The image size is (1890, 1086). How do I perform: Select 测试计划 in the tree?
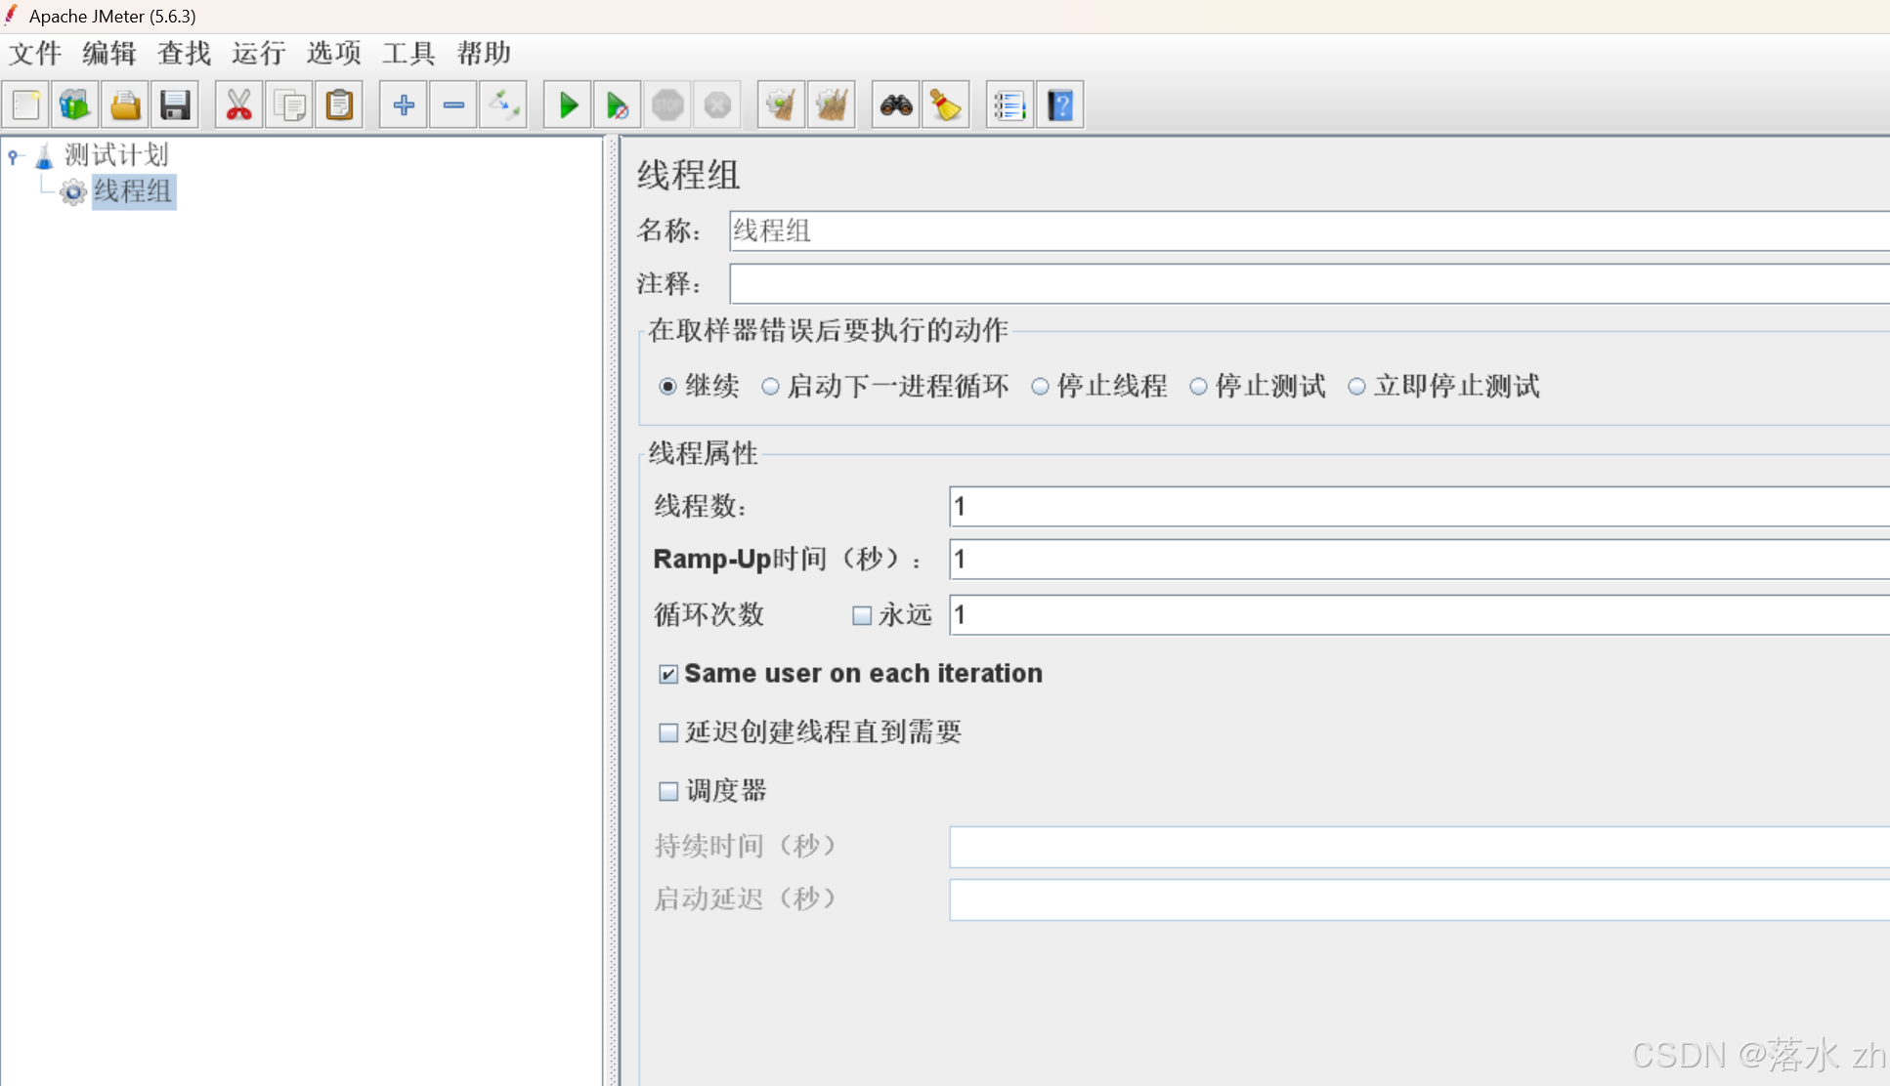[116, 155]
